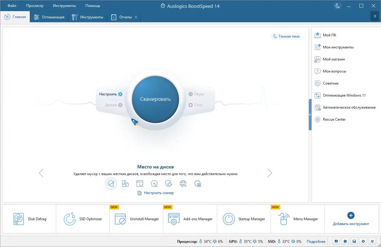Select the window-with-chart scanner category icon
The image size is (381, 247).
tap(140, 184)
